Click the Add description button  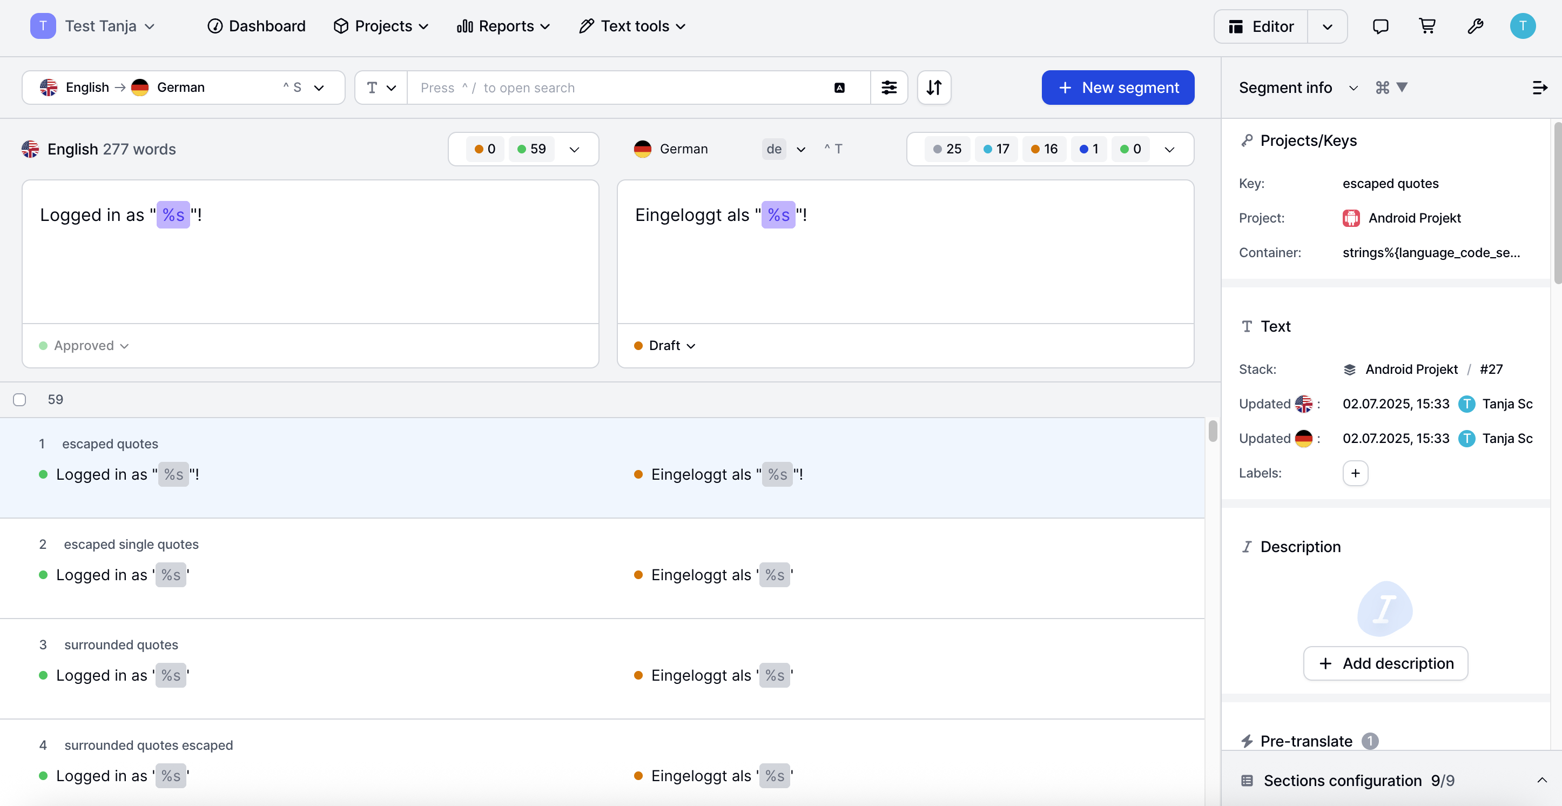pyautogui.click(x=1385, y=663)
